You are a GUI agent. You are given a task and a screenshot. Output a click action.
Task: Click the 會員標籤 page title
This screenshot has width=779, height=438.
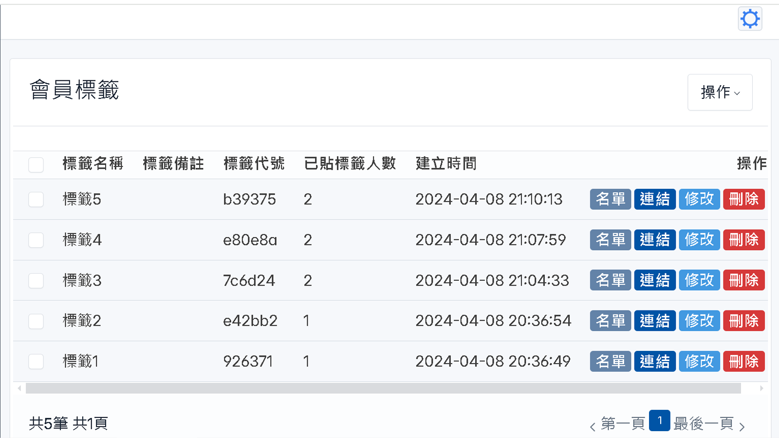(74, 90)
